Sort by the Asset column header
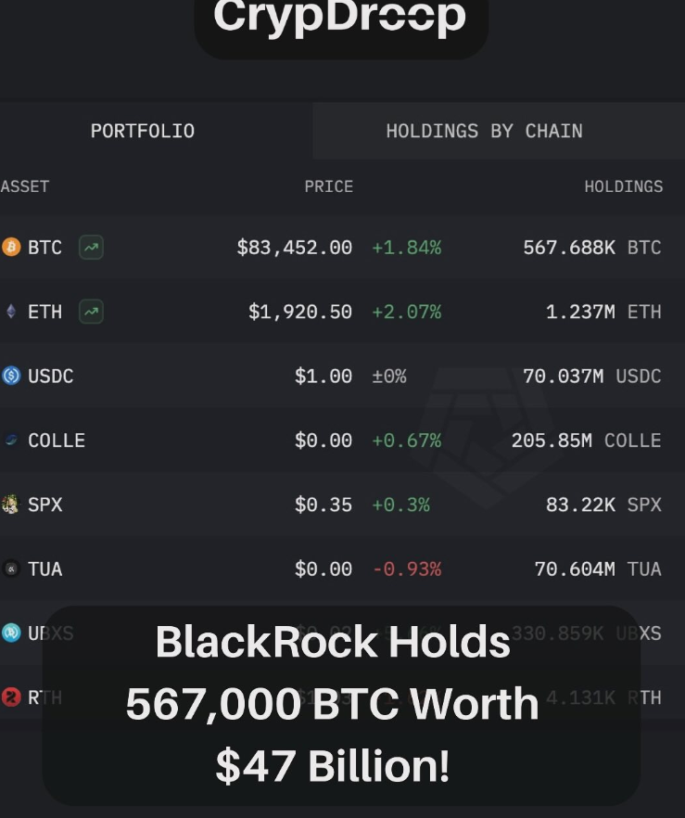This screenshot has height=818, width=685. pos(25,186)
